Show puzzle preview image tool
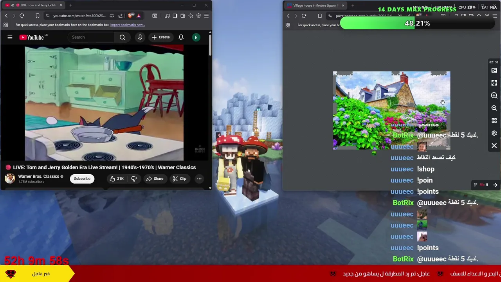Image resolution: width=501 pixels, height=282 pixels. [494, 70]
